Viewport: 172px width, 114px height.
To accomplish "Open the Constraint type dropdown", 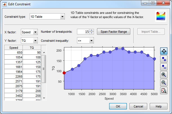I will 47,17.
